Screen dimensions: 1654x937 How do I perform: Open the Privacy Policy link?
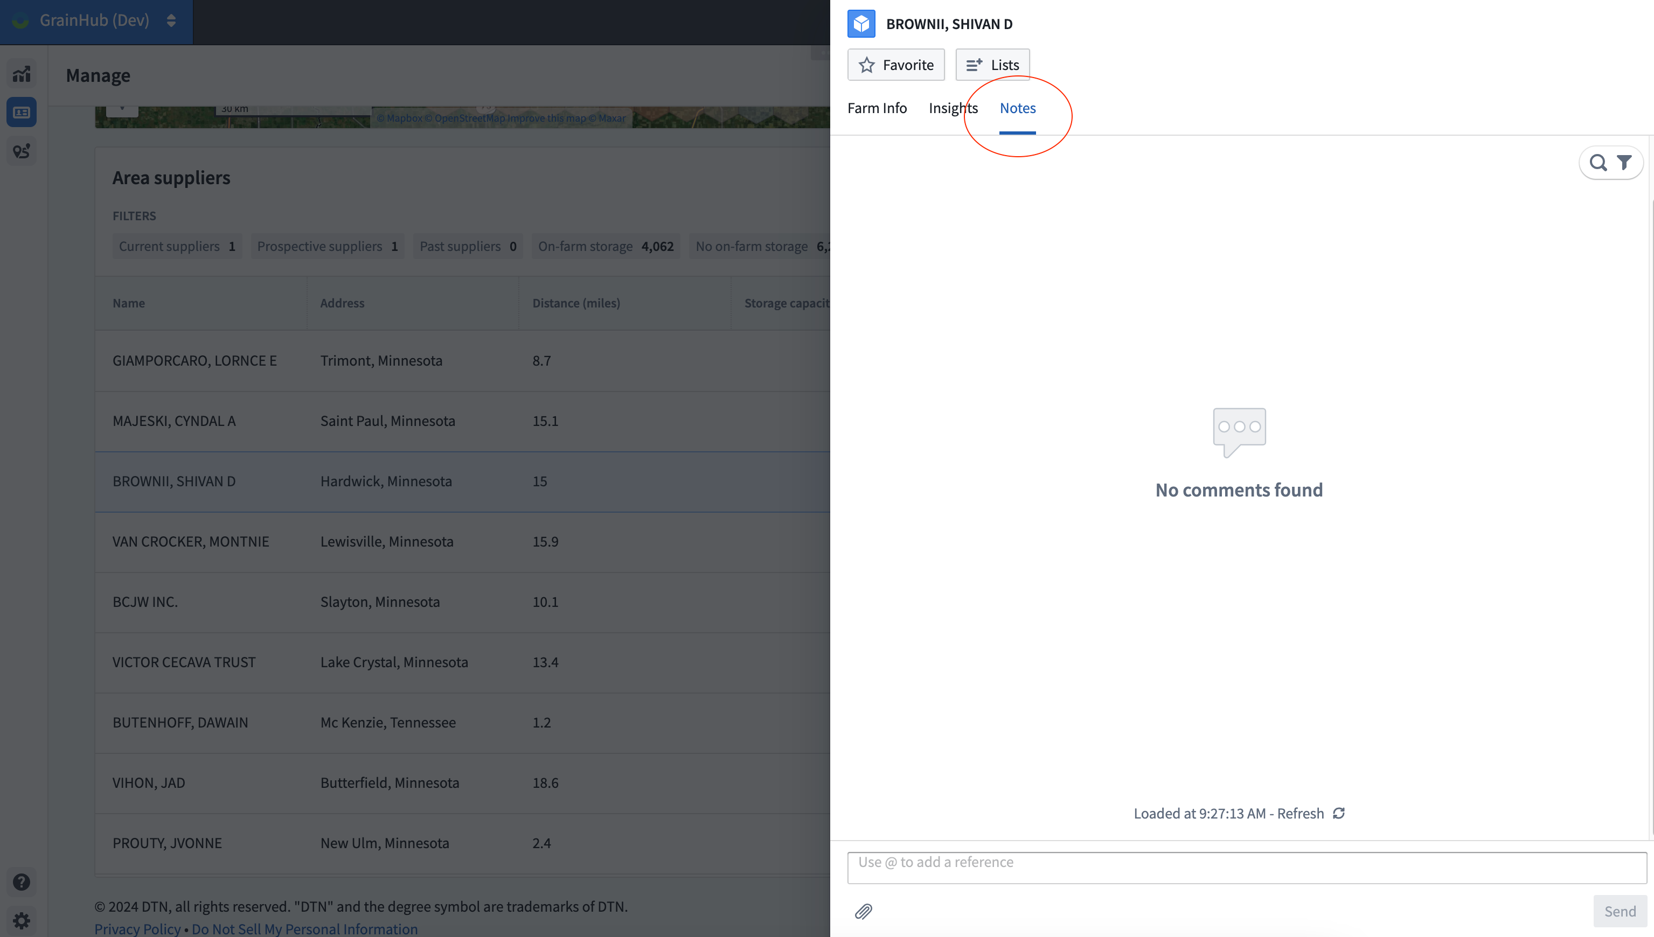tap(137, 928)
